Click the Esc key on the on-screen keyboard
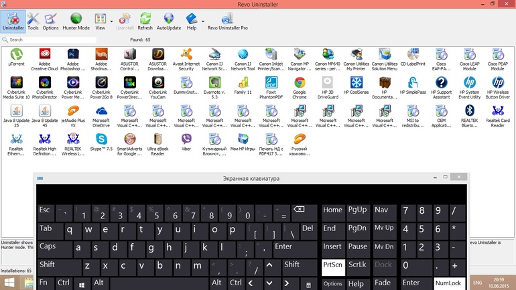This screenshot has width=516, height=290. [46, 213]
